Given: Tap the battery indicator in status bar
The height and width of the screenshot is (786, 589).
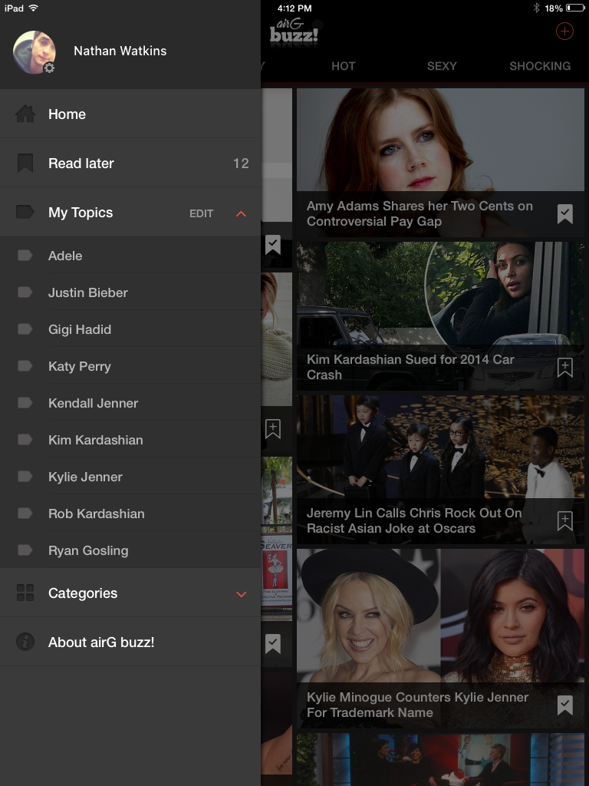Looking at the screenshot, I should coord(575,8).
